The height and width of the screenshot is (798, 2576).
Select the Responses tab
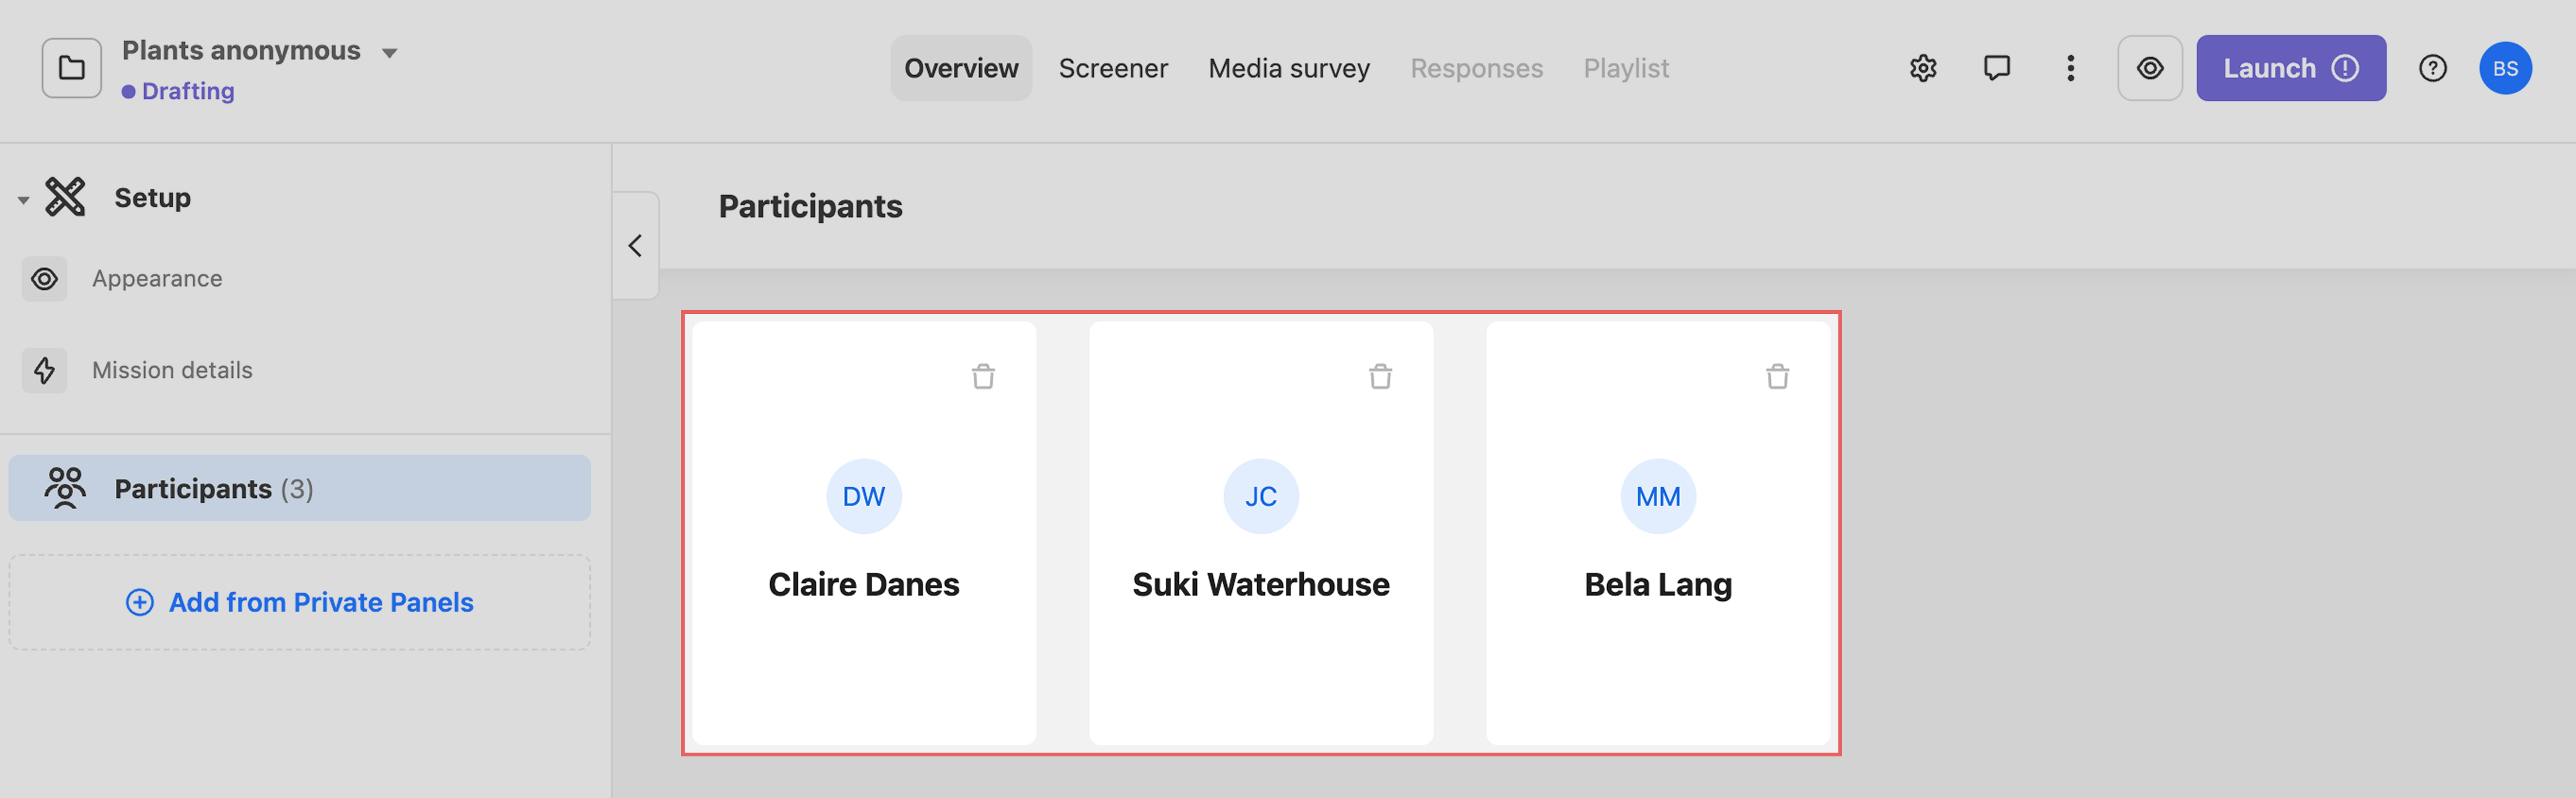(x=1476, y=68)
